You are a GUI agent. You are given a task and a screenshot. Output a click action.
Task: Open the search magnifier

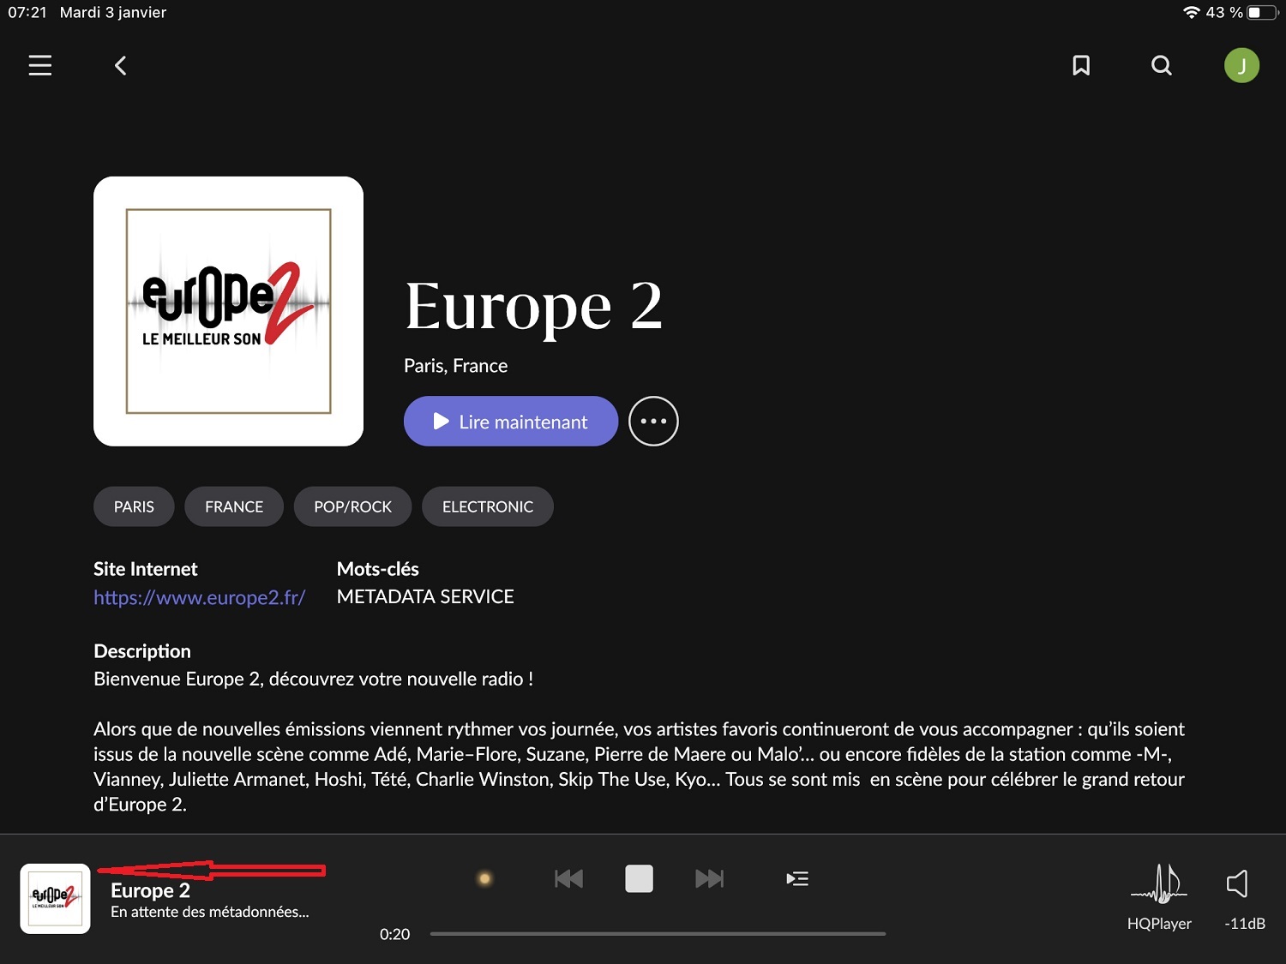click(x=1162, y=65)
